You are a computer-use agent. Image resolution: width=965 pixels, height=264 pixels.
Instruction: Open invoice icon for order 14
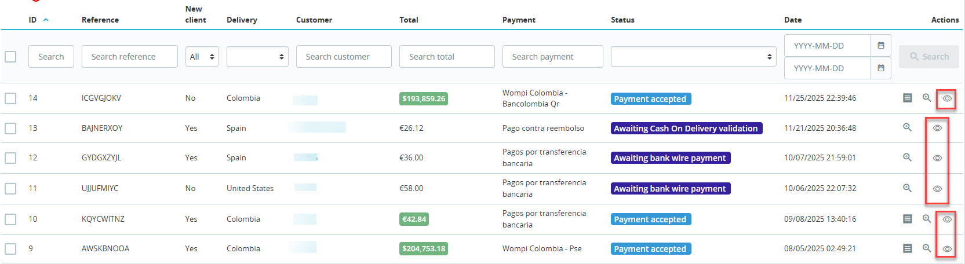pos(908,98)
